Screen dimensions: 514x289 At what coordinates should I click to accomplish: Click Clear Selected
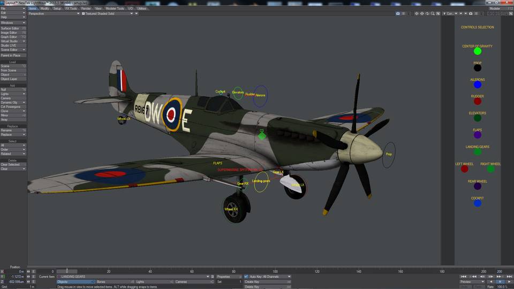(x=13, y=165)
